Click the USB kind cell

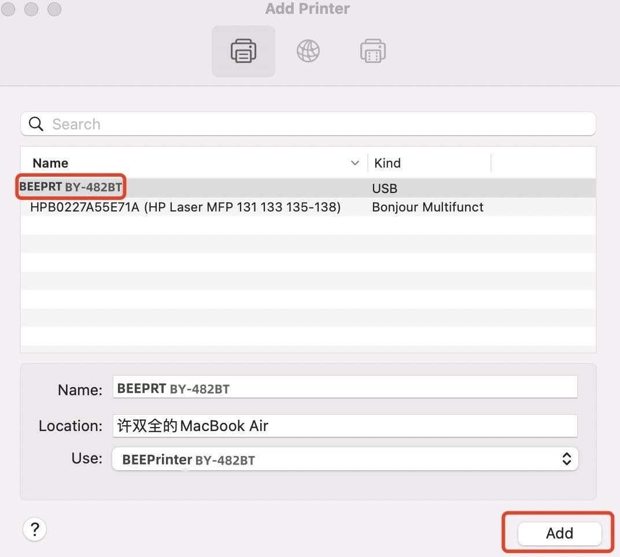click(x=385, y=188)
